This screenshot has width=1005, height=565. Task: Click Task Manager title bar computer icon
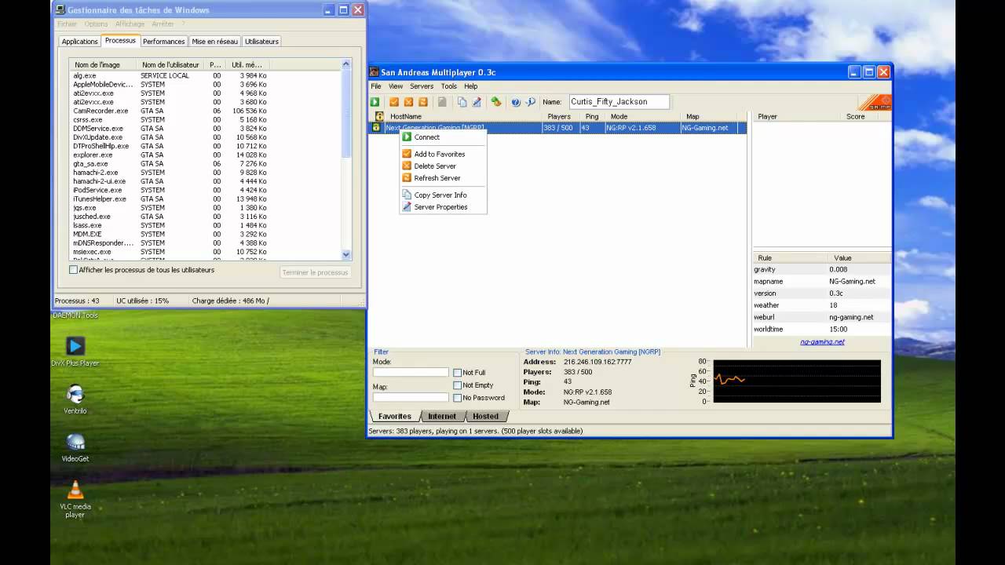(x=60, y=10)
